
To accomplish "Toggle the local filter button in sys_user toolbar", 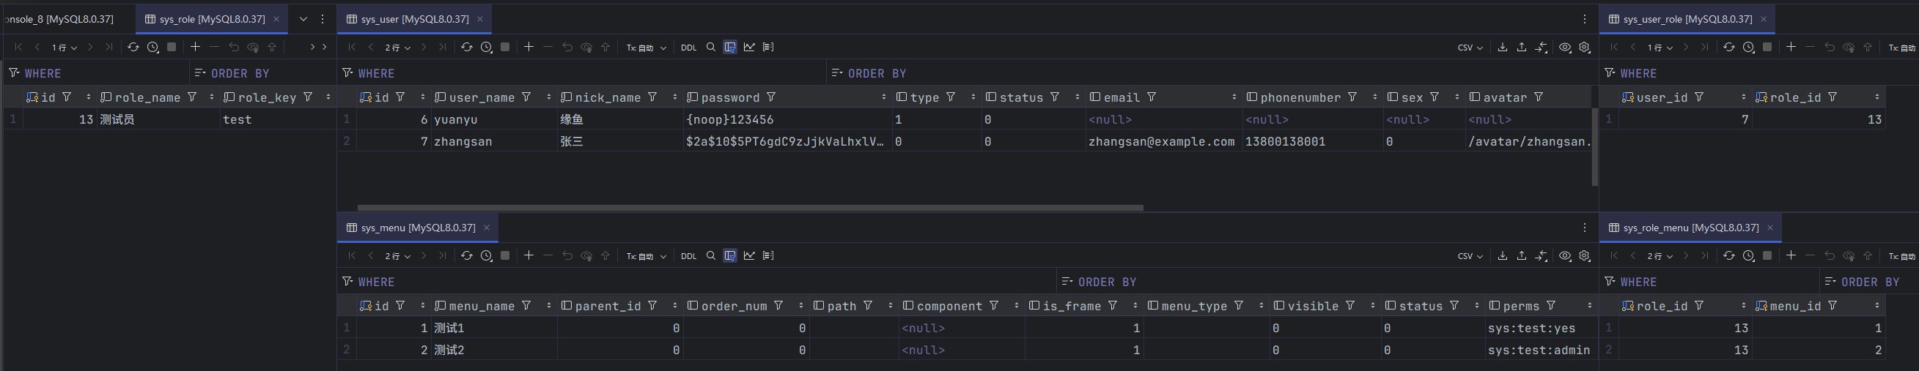I will click(x=730, y=47).
